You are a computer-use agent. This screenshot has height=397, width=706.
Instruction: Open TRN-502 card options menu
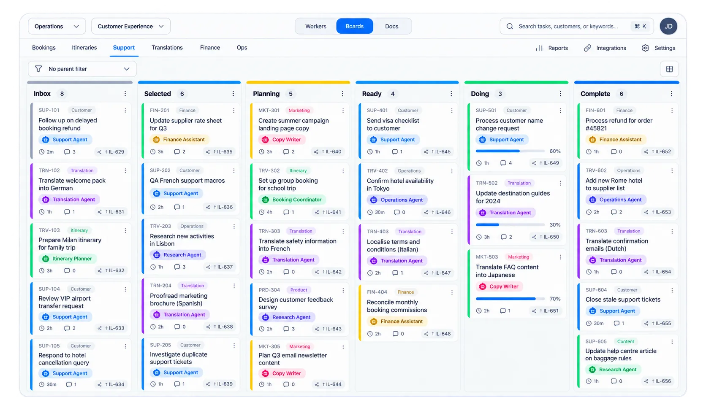(560, 183)
